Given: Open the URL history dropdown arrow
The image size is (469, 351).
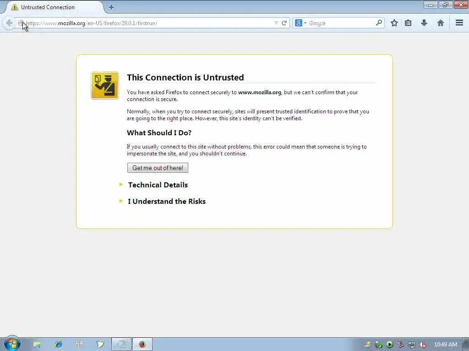Looking at the screenshot, I should tap(276, 23).
